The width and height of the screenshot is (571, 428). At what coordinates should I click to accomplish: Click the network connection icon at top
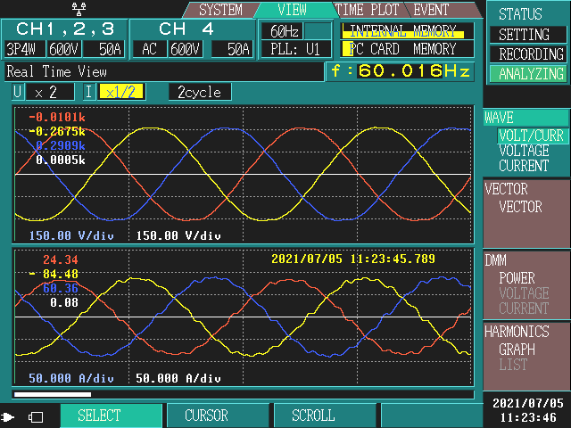tap(79, 10)
